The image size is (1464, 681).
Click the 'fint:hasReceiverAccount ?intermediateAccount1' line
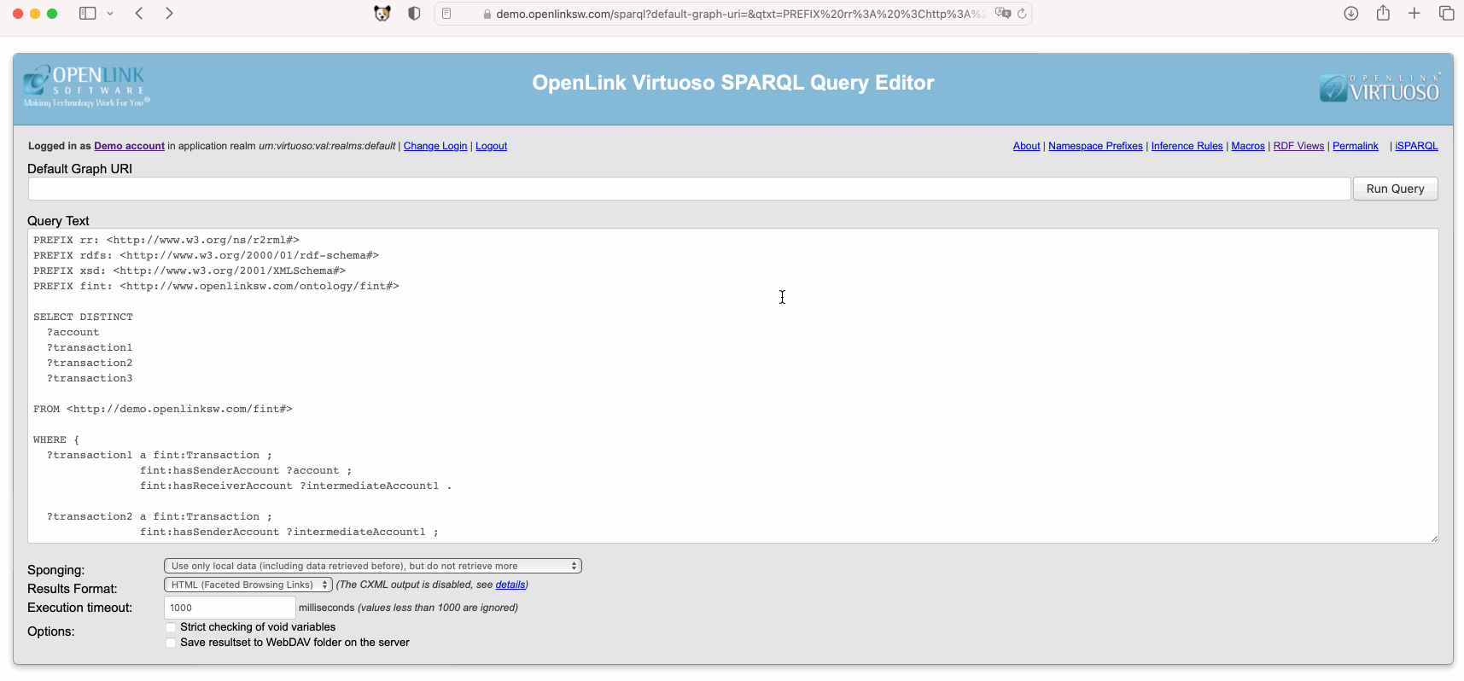[295, 486]
